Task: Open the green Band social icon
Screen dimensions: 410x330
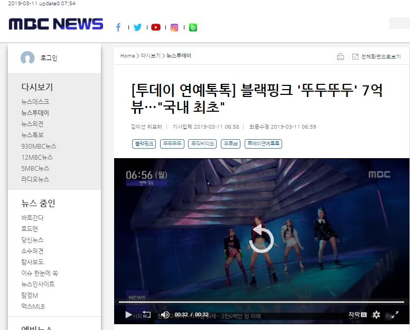Action: pyautogui.click(x=193, y=27)
